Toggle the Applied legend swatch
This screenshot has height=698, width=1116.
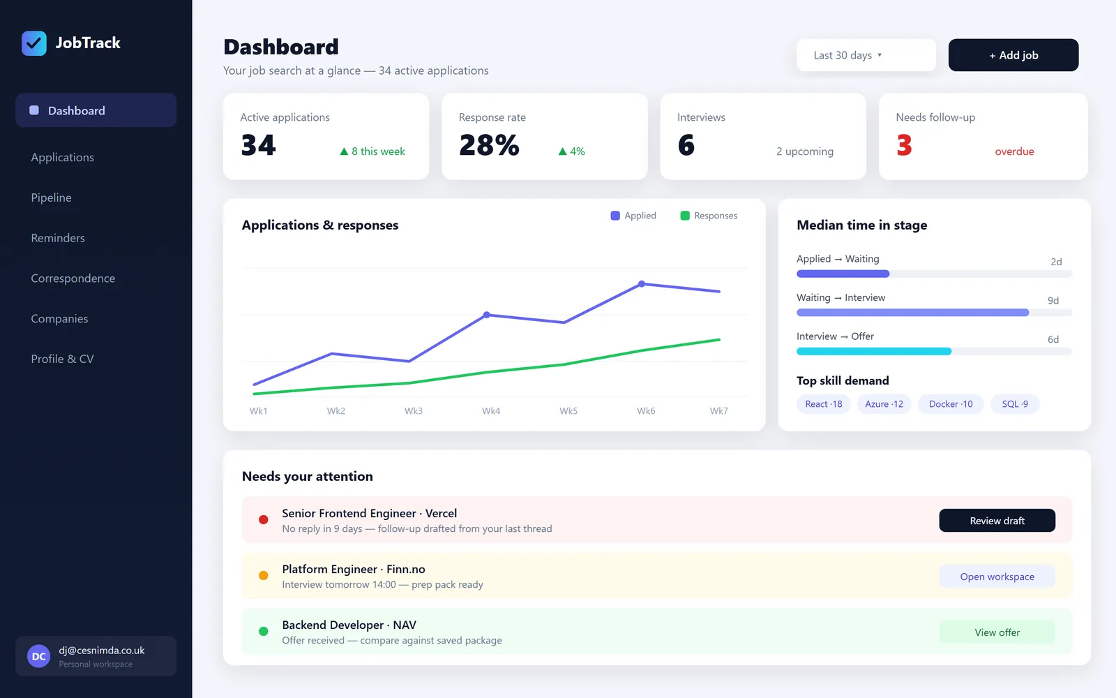click(615, 216)
